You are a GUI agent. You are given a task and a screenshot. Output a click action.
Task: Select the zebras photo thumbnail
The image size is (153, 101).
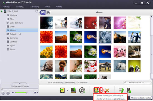(105, 66)
